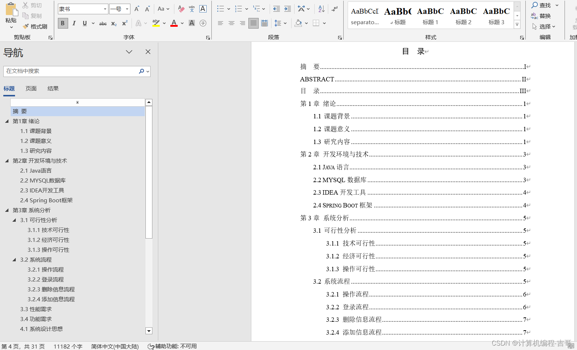577x350 pixels.
Task: Switch to the 标题 navigation tab
Action: [9, 88]
